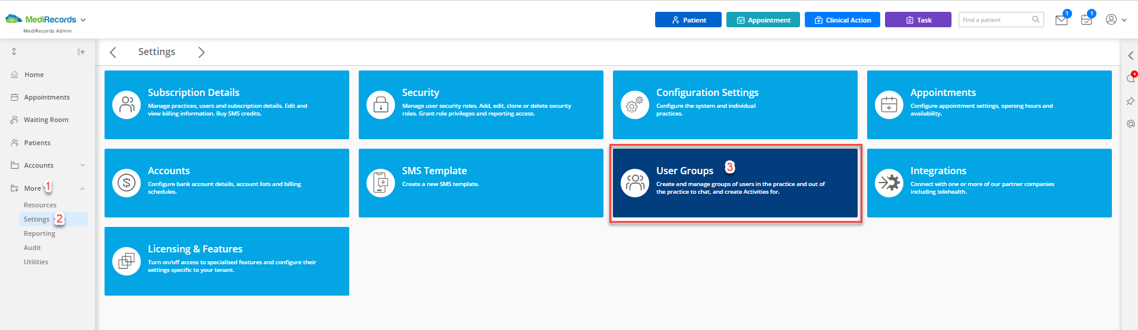This screenshot has height=330, width=1138.
Task: Open the Configuration Settings tile
Action: [735, 105]
